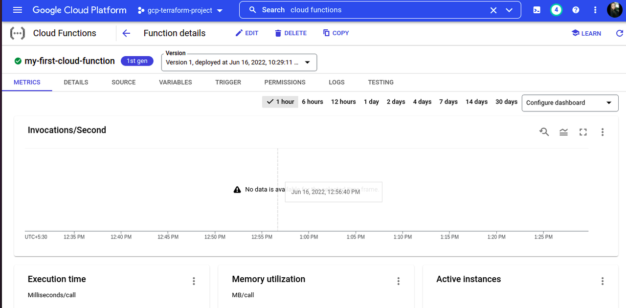Open the gcp-terraform-project project selector

(x=180, y=10)
